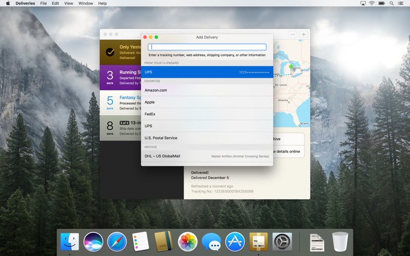Click Spotlight search icon in menu bar
This screenshot has height=256, width=410.
(392, 3)
